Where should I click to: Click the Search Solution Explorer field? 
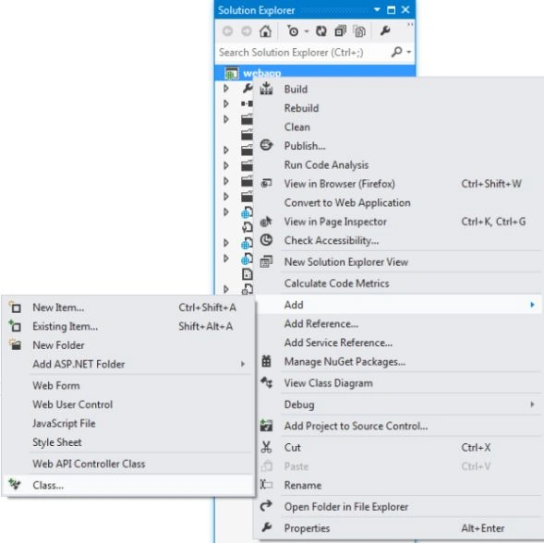[302, 53]
